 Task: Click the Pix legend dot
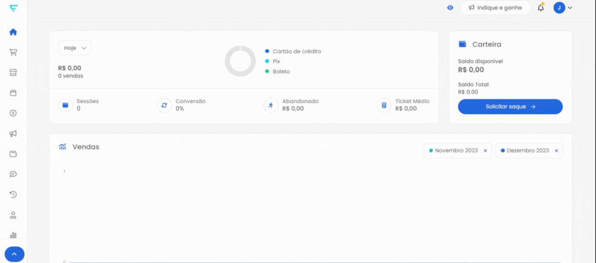coord(267,62)
